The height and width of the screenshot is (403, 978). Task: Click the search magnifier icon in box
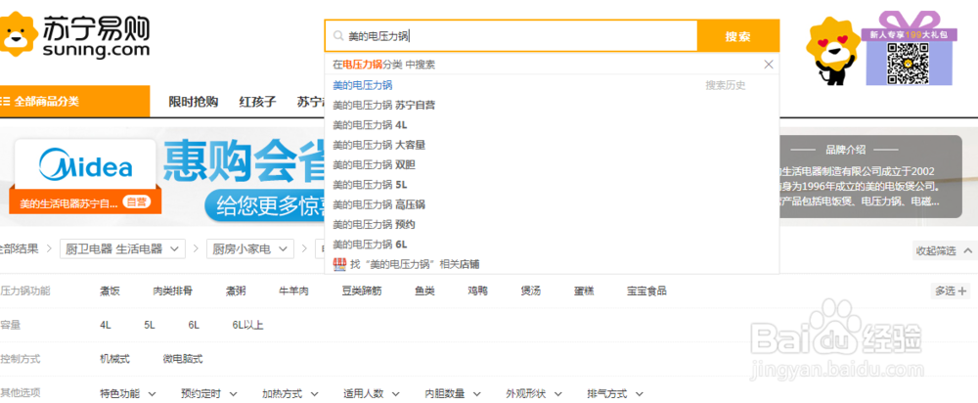[338, 36]
